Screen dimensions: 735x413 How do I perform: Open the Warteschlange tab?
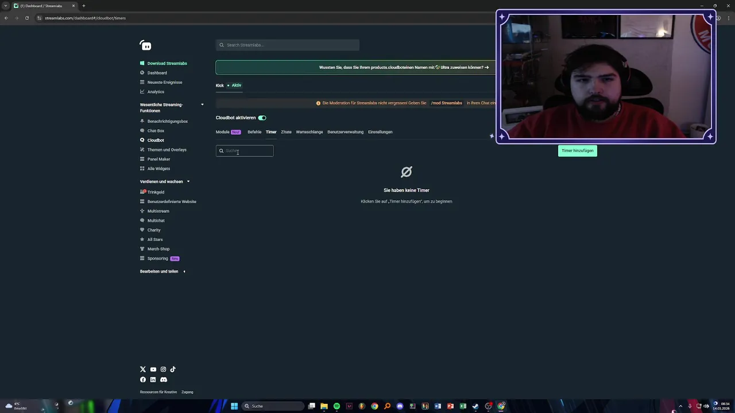coord(310,132)
